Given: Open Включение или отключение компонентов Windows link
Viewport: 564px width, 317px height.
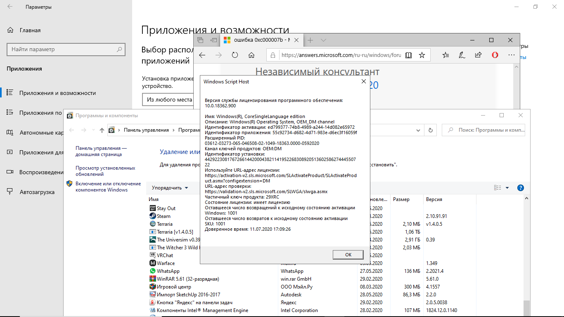Looking at the screenshot, I should point(108,187).
